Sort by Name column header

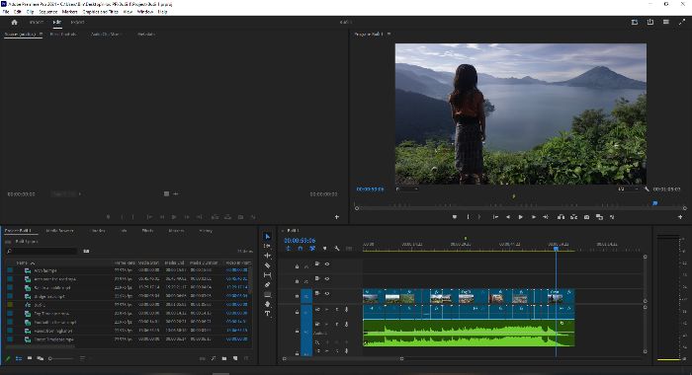click(x=22, y=262)
